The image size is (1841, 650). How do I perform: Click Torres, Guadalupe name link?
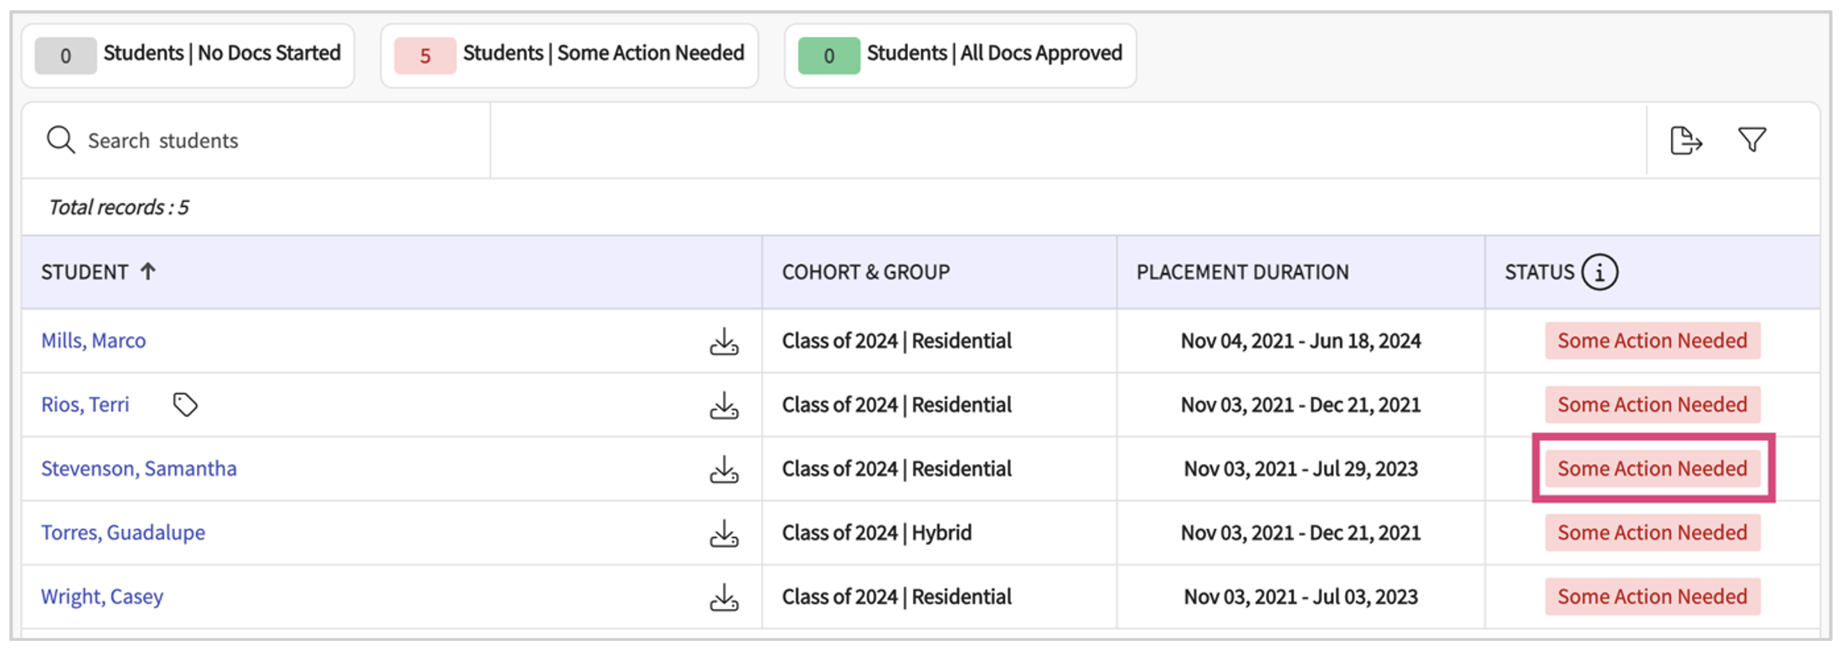pyautogui.click(x=123, y=533)
